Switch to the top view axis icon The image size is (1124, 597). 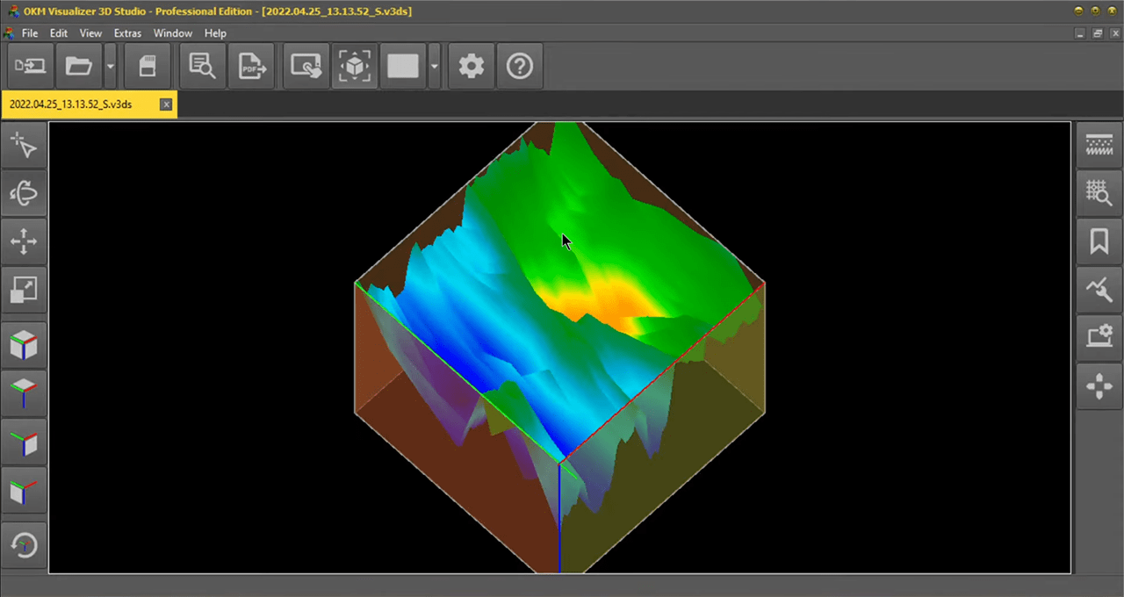coord(24,392)
